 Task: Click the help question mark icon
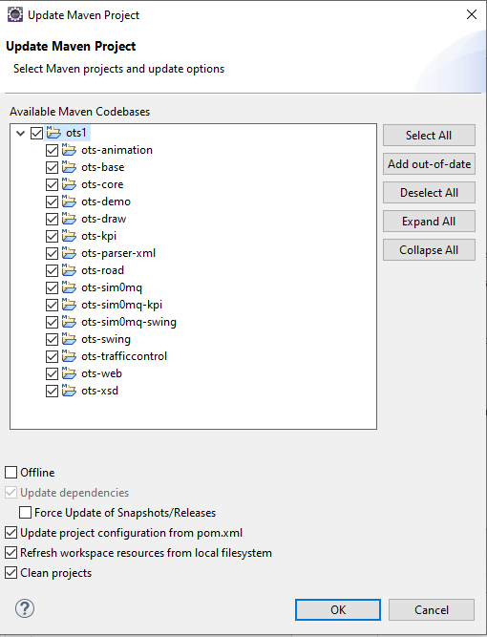pyautogui.click(x=25, y=608)
